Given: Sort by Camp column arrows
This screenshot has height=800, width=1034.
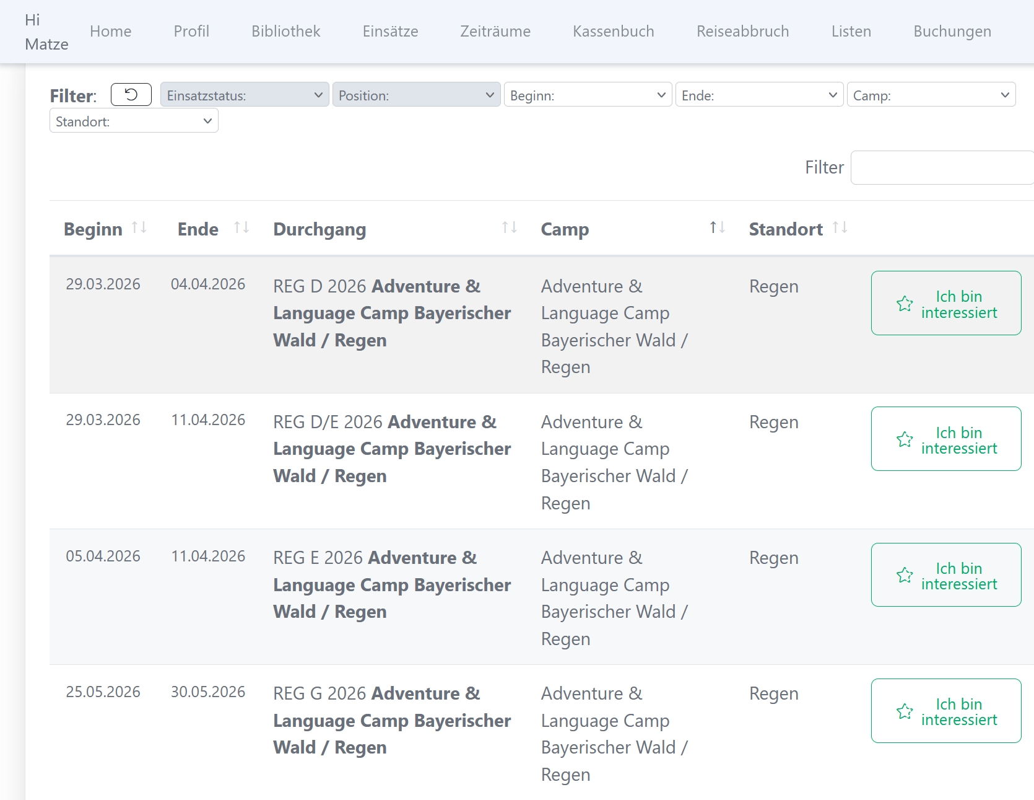Looking at the screenshot, I should (x=717, y=228).
